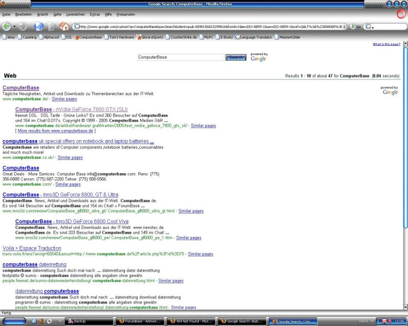Screen dimensions: 408x326
Task: Open the Extras menu
Action: click(95, 15)
